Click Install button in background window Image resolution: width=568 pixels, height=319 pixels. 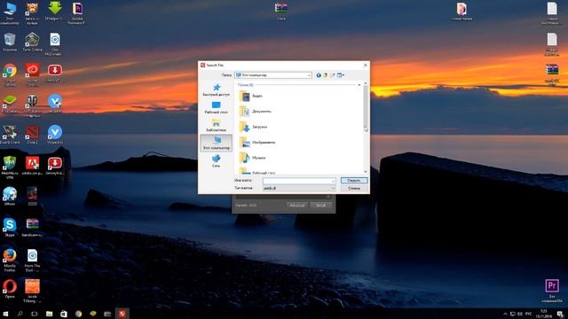coord(321,205)
